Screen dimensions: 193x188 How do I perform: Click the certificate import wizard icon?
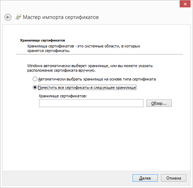pos(18,17)
